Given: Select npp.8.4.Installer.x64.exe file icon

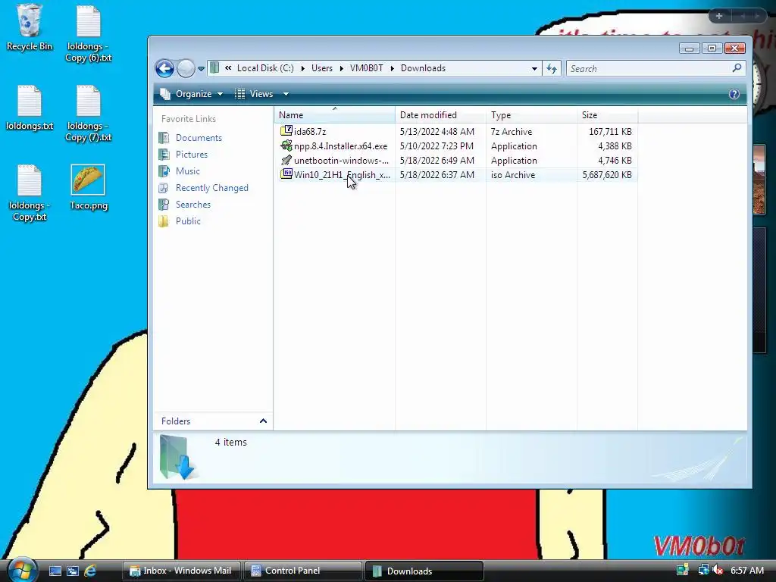Looking at the screenshot, I should coord(286,145).
